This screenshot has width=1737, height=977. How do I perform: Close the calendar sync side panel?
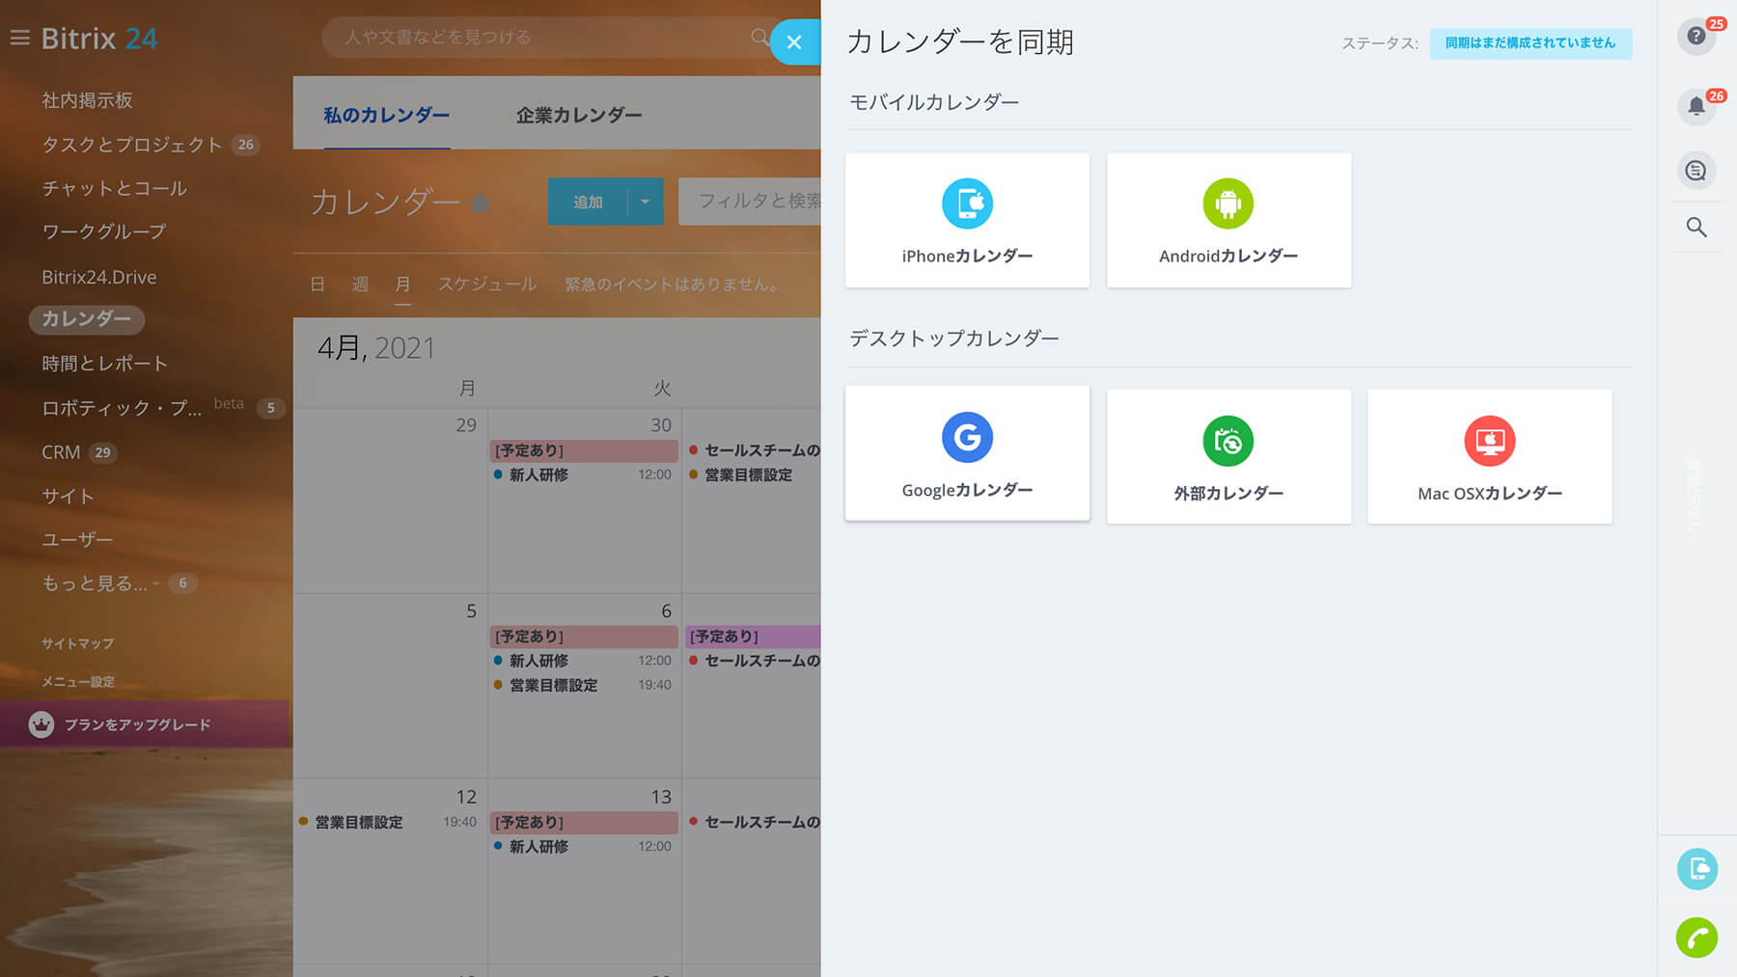[794, 42]
